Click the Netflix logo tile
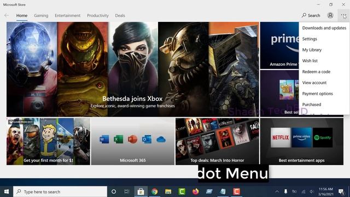Viewport: 350px width, 197px height. pyautogui.click(x=281, y=137)
